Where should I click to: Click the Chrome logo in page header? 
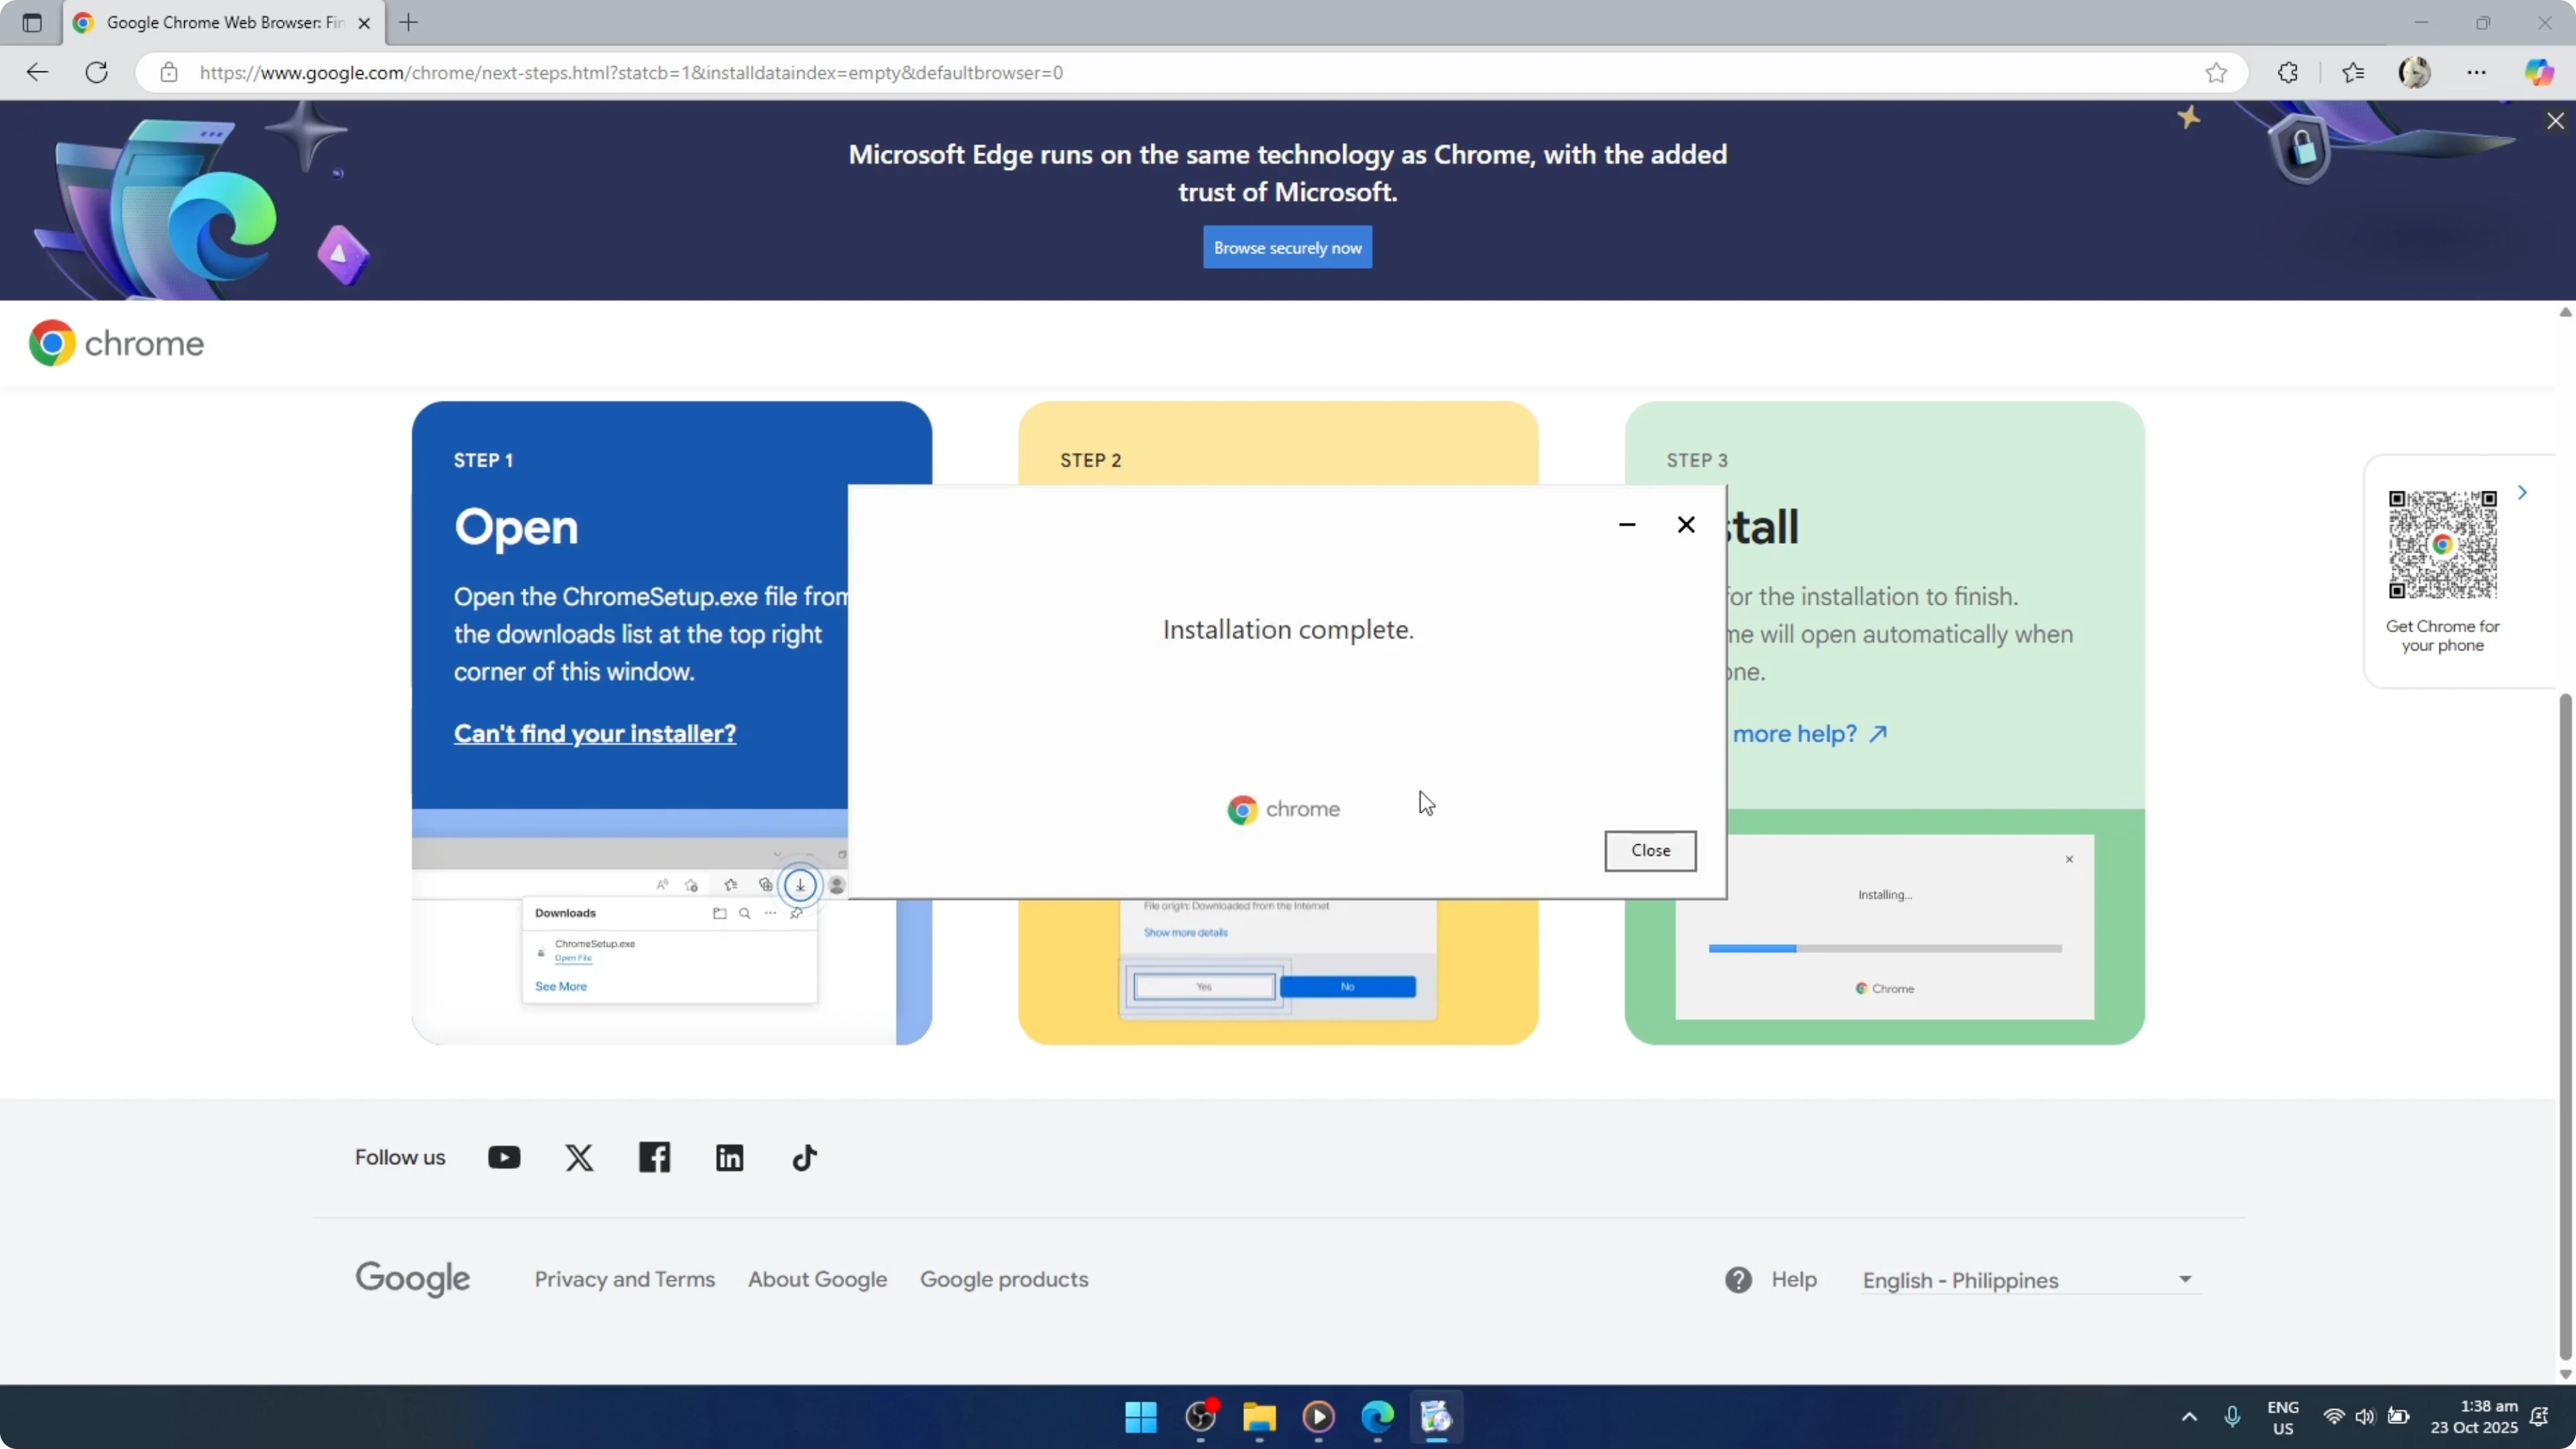[x=116, y=343]
